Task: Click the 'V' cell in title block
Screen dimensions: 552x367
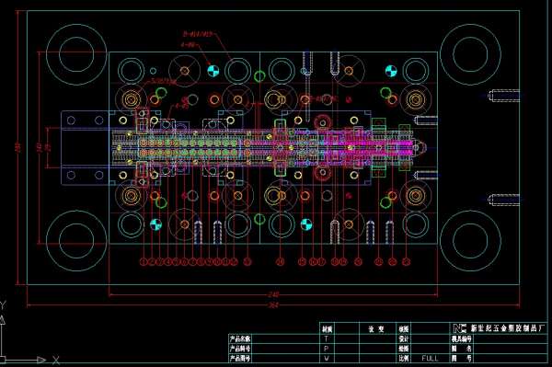Action: 327,359
